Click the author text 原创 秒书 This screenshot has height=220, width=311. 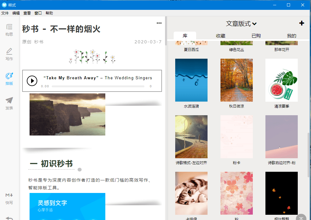(x=33, y=42)
